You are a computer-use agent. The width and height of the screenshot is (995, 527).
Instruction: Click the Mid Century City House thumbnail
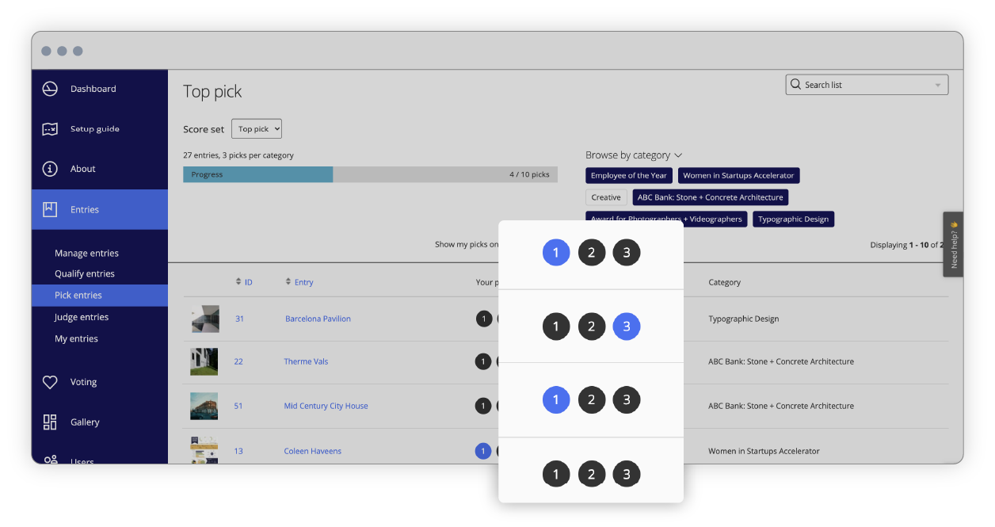tap(204, 405)
